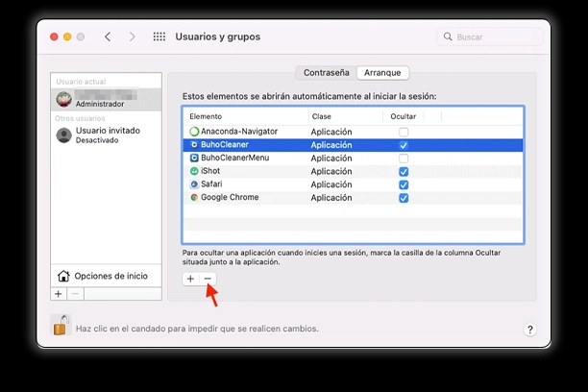Click Aplicación cell in iShot row
588x392 pixels.
coord(331,171)
